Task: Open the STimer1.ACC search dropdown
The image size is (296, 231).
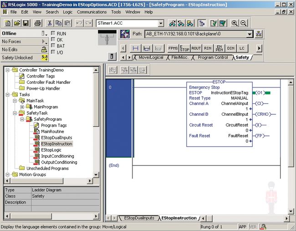Action: (161, 23)
